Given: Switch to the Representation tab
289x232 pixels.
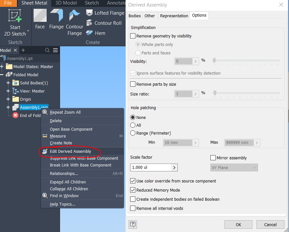Looking at the screenshot, I should click(174, 16).
